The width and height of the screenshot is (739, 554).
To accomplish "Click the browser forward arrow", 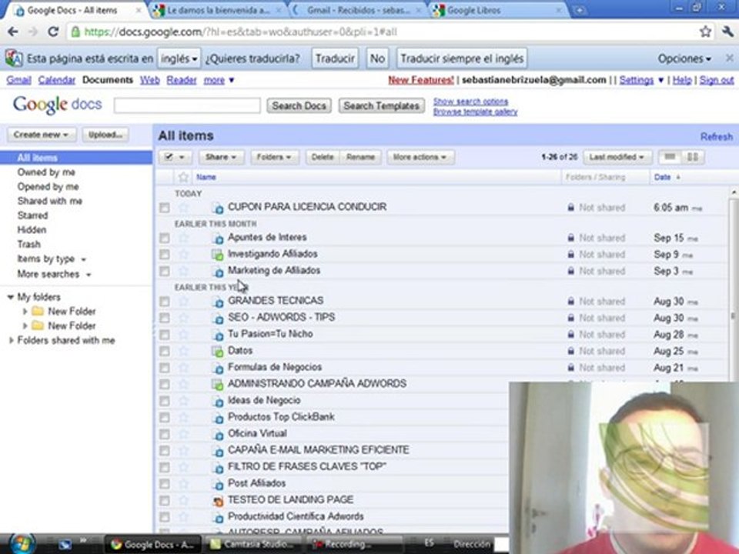I will tap(32, 32).
